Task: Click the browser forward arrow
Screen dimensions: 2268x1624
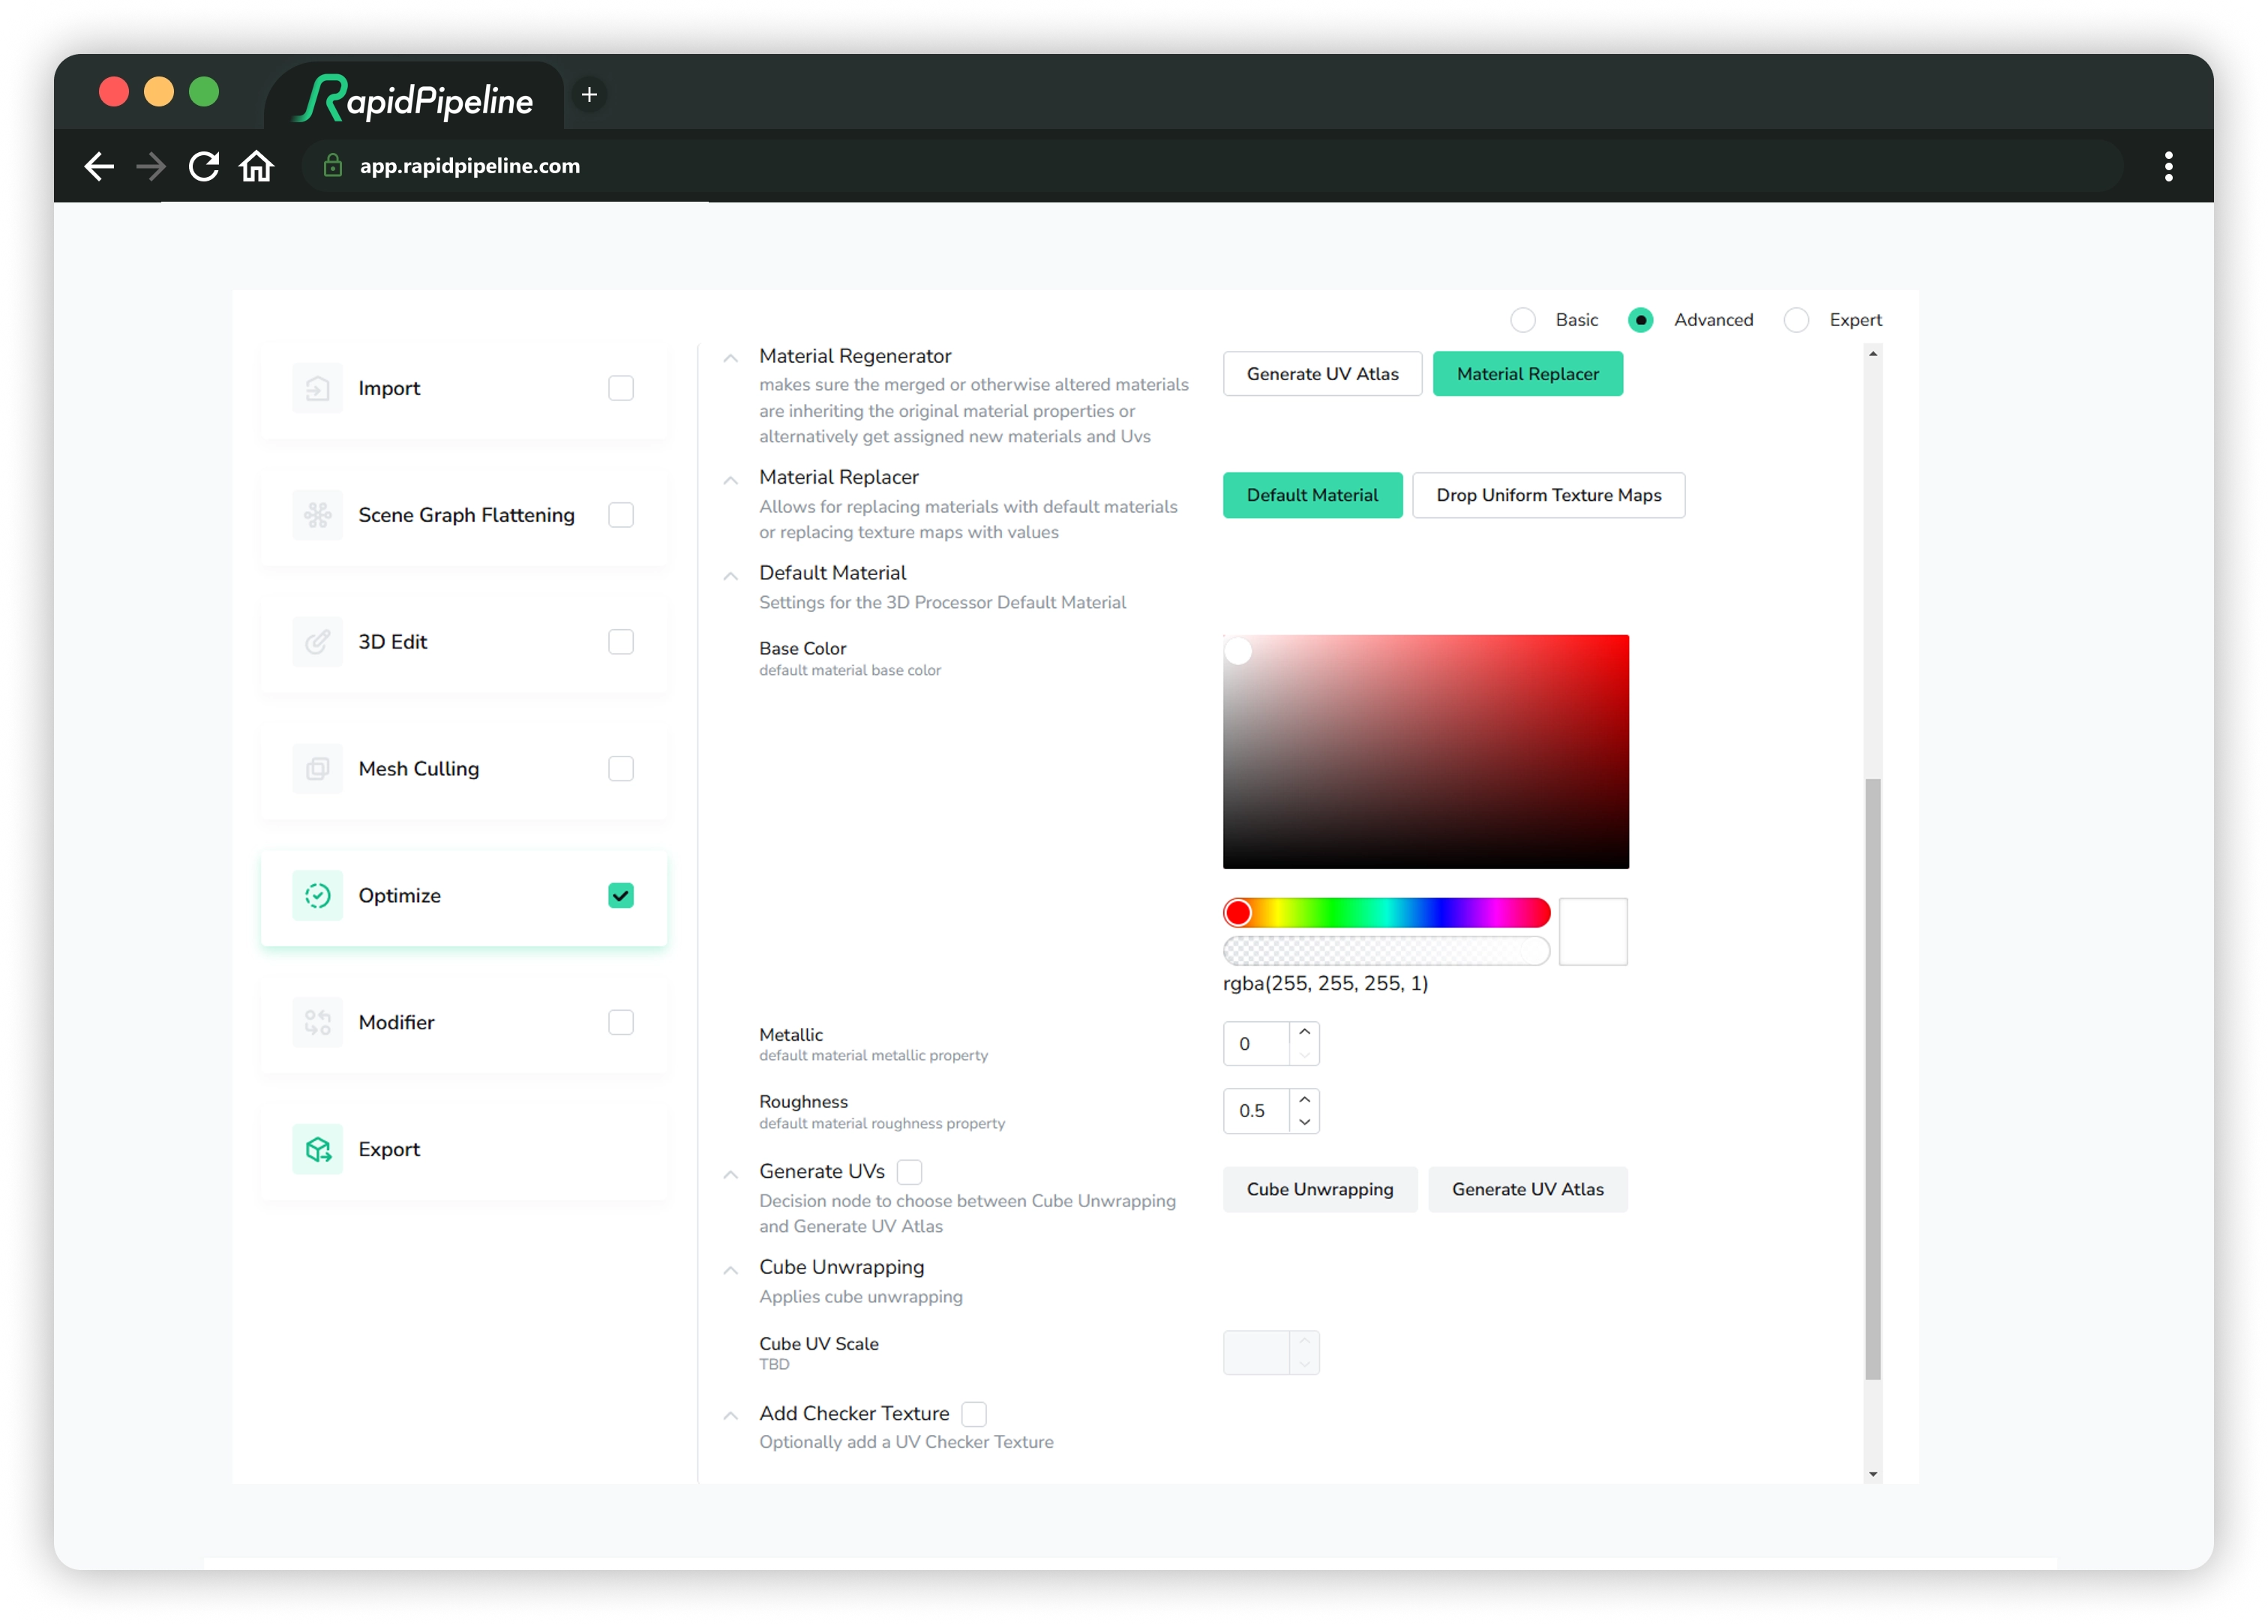Action: pos(151,166)
